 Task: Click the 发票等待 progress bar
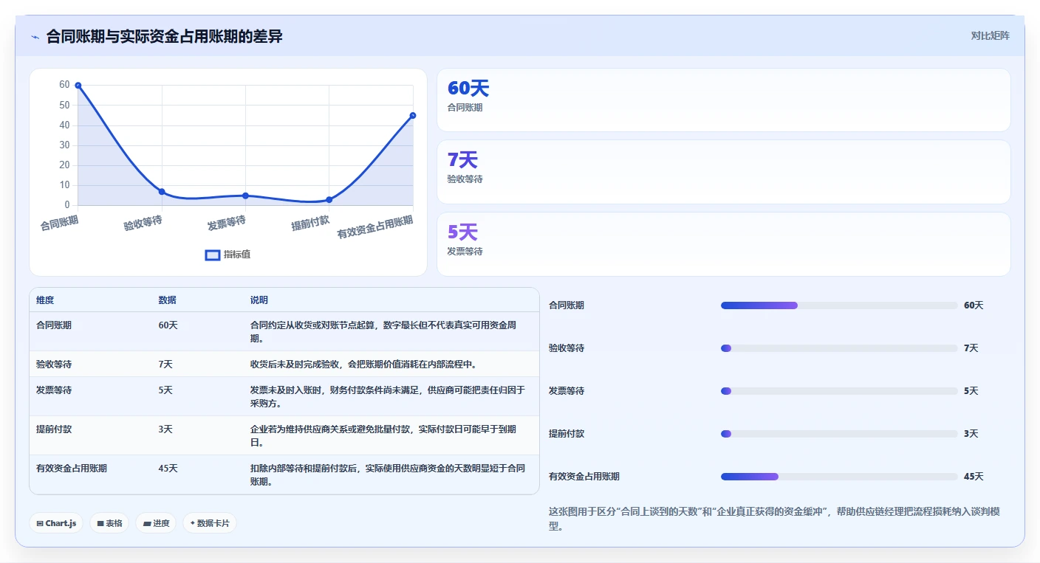[839, 391]
